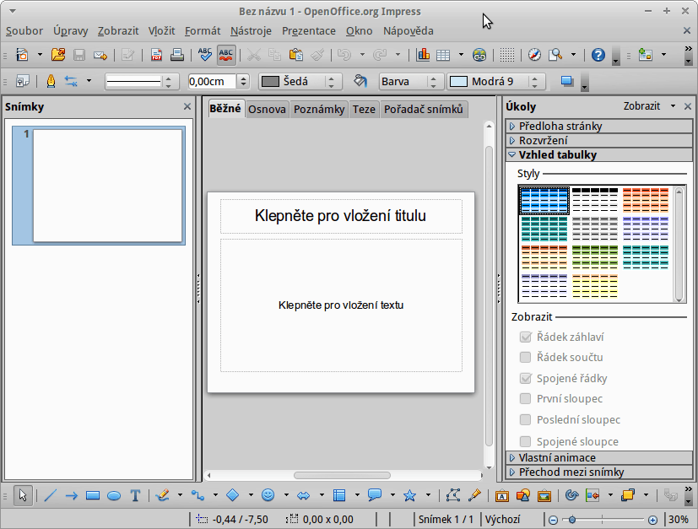Click the zoom in plus button

(x=652, y=520)
